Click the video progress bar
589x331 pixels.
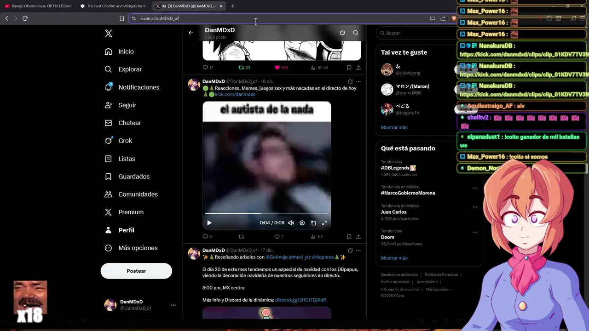click(267, 214)
